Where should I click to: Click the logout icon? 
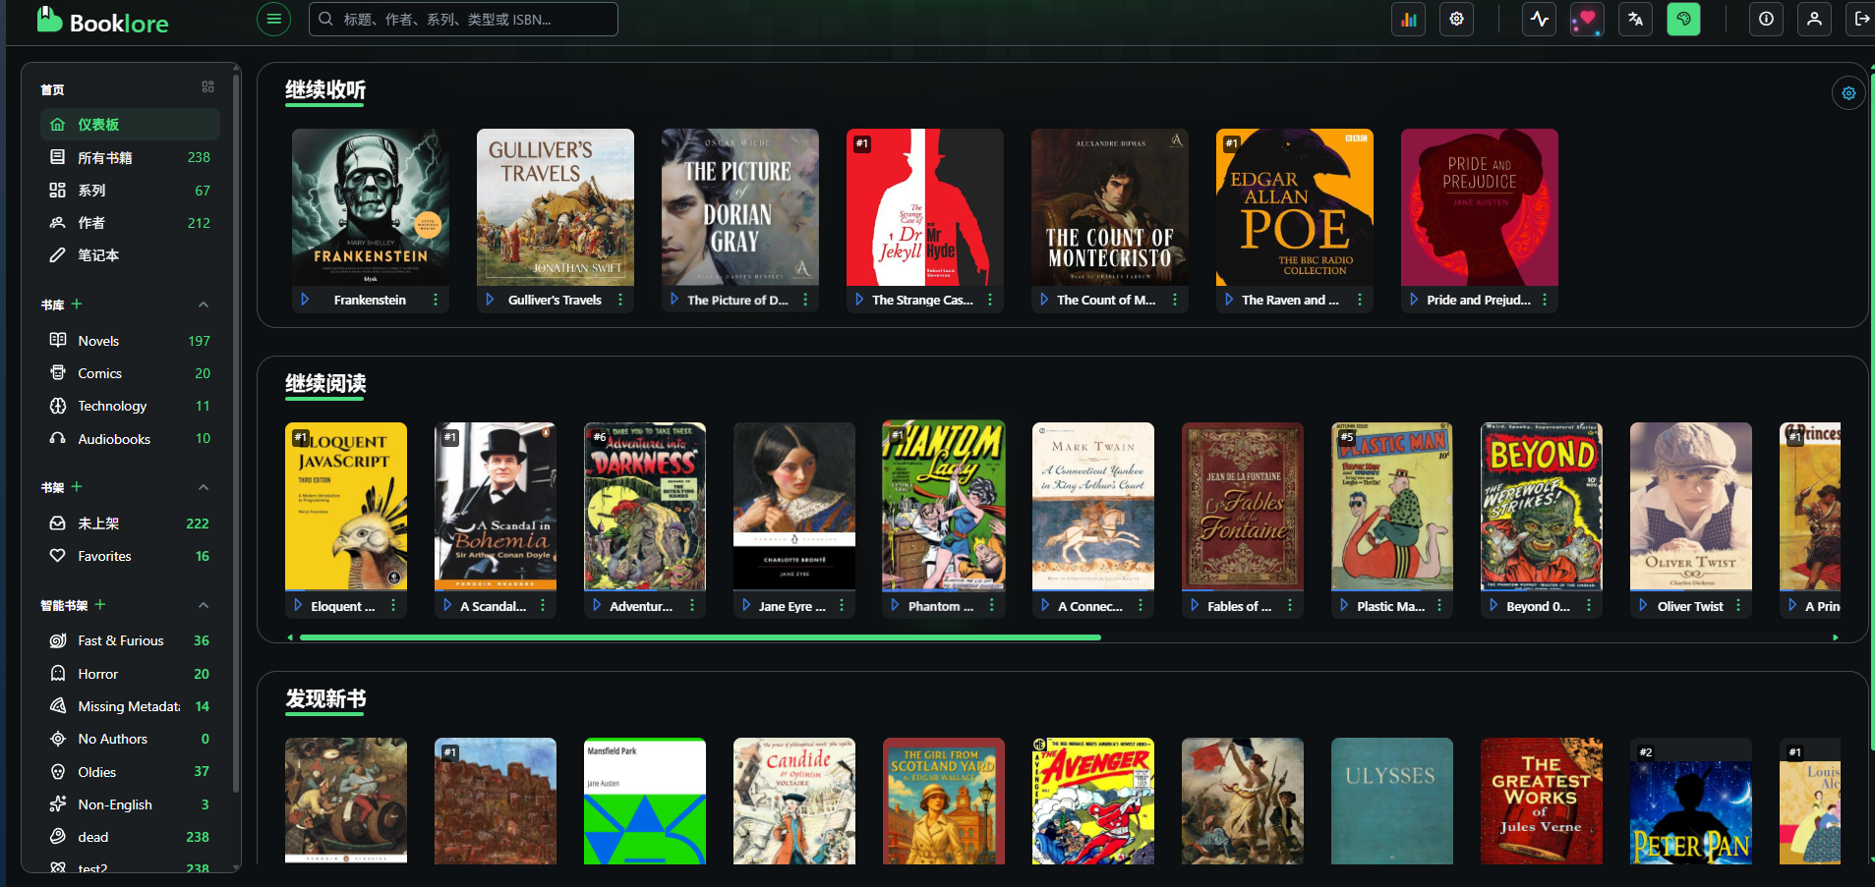1861,20
